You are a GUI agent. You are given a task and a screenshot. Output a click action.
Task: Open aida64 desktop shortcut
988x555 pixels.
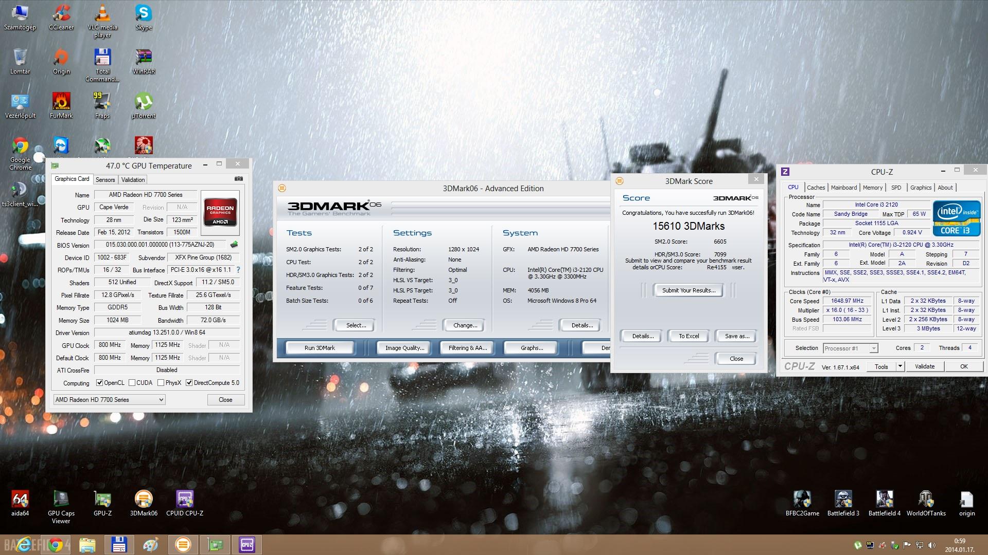[20, 503]
